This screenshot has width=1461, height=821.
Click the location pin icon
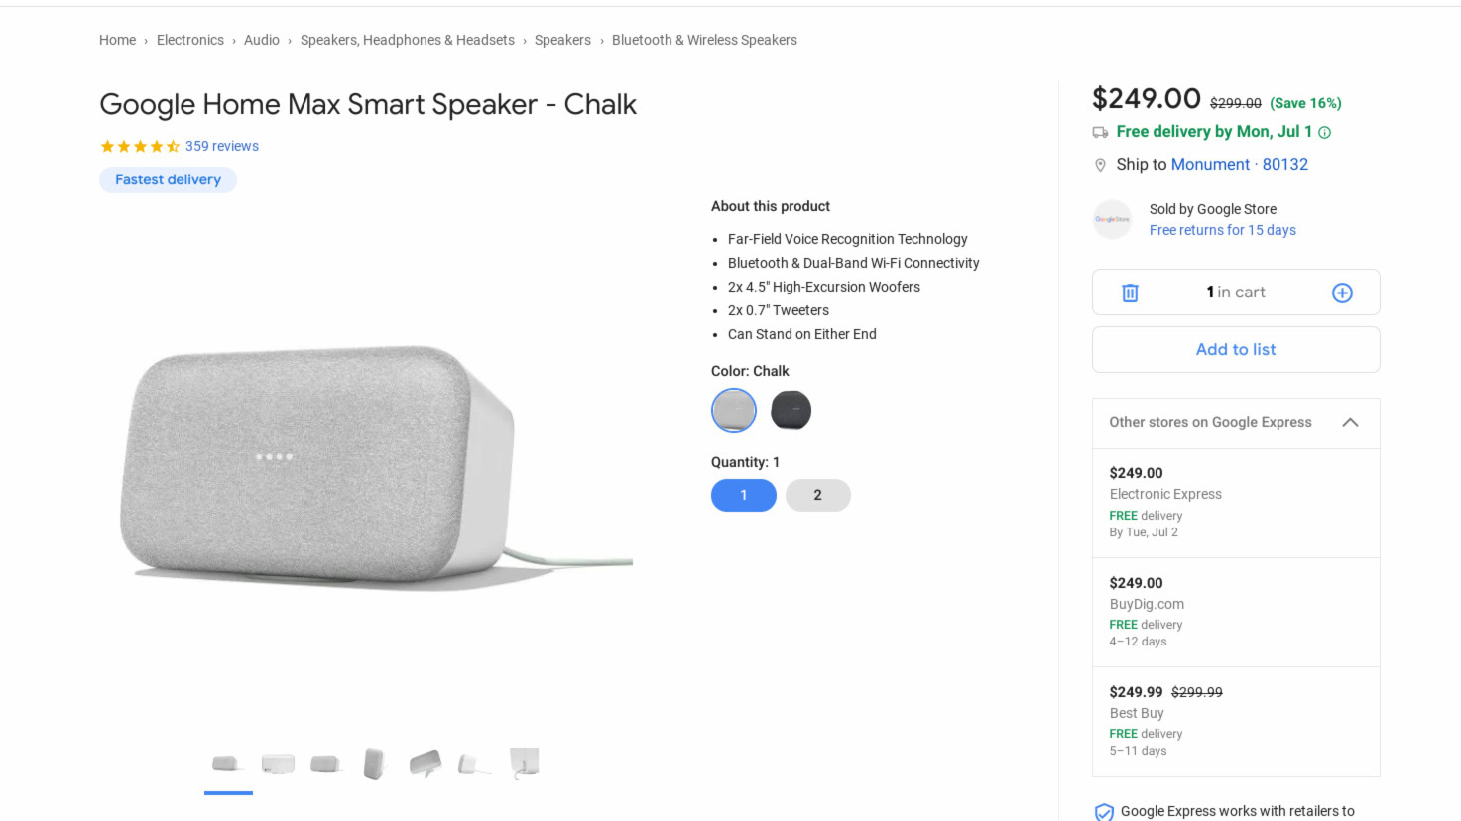[x=1100, y=165]
